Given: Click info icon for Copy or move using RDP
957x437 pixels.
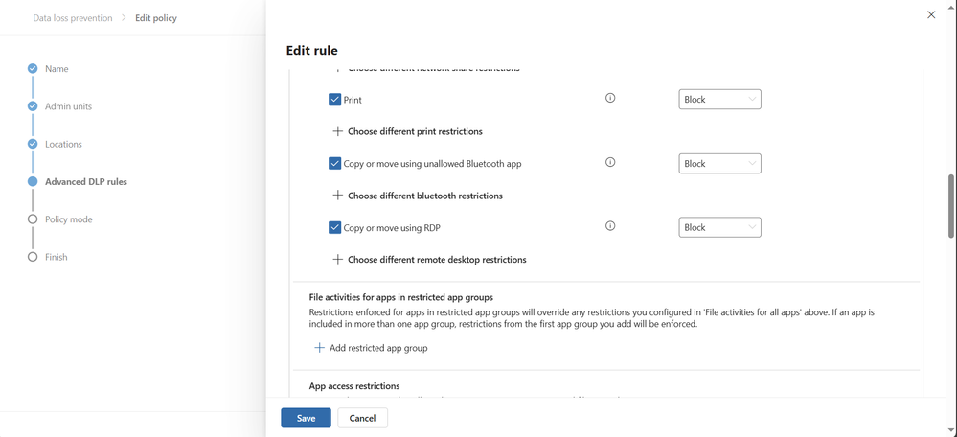Looking at the screenshot, I should [x=610, y=226].
